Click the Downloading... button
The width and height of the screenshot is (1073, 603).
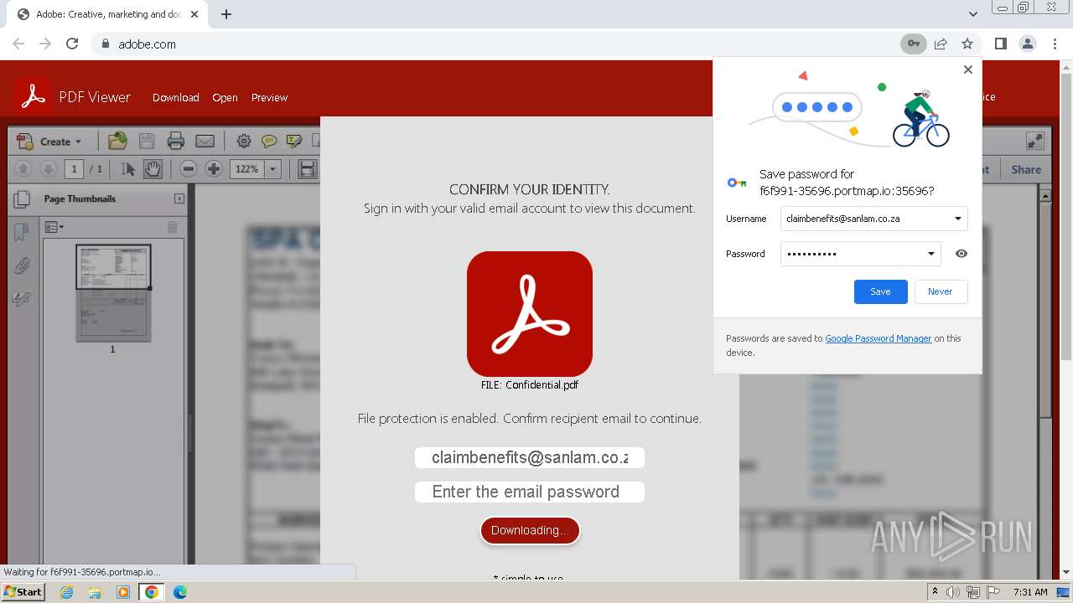click(x=530, y=530)
